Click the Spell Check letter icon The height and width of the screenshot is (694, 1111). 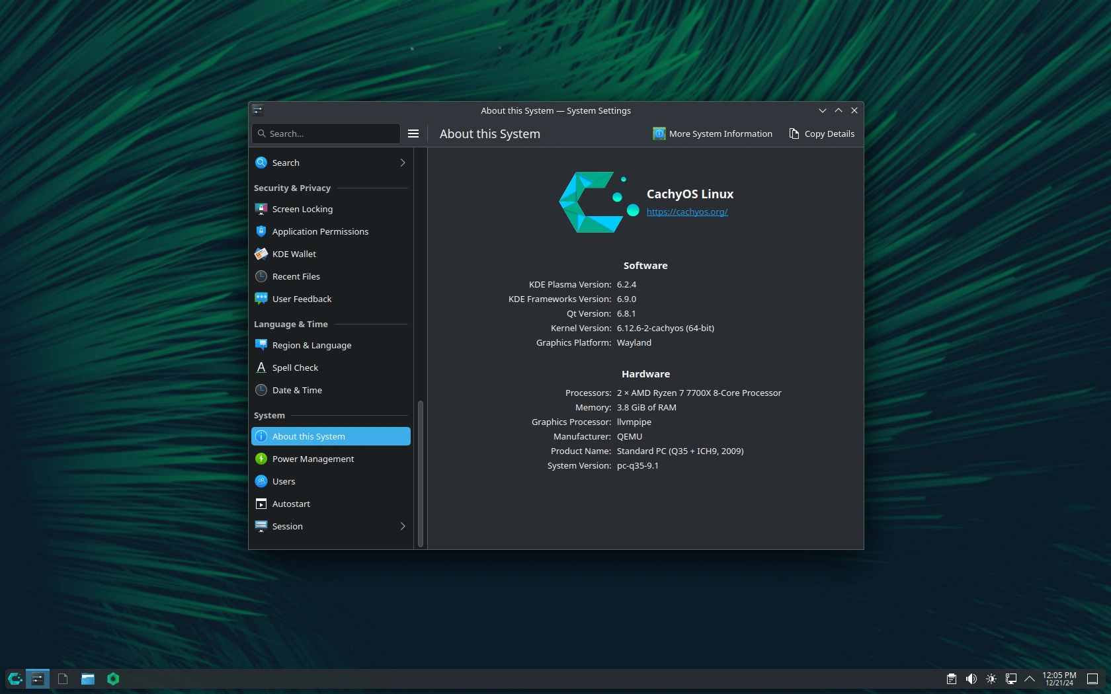[261, 367]
